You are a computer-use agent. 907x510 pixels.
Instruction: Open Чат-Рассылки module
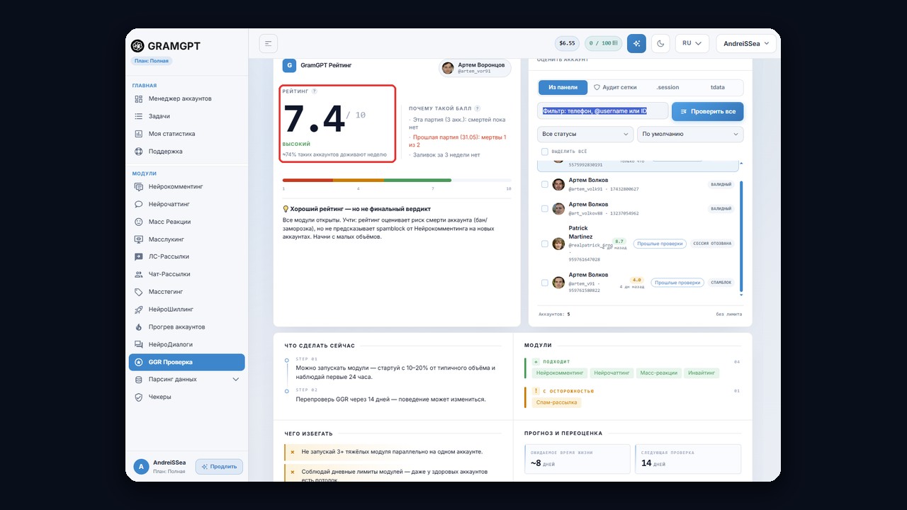click(186, 274)
